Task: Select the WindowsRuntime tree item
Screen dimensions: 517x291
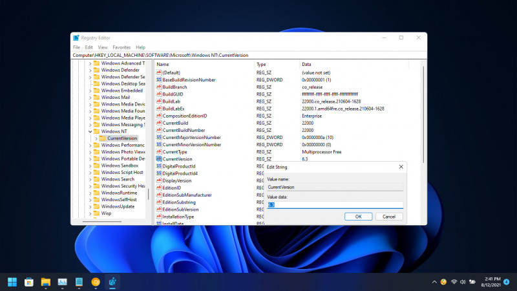Action: click(119, 193)
